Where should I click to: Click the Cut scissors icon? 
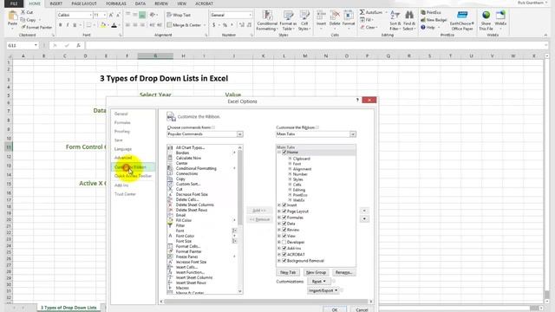23,12
